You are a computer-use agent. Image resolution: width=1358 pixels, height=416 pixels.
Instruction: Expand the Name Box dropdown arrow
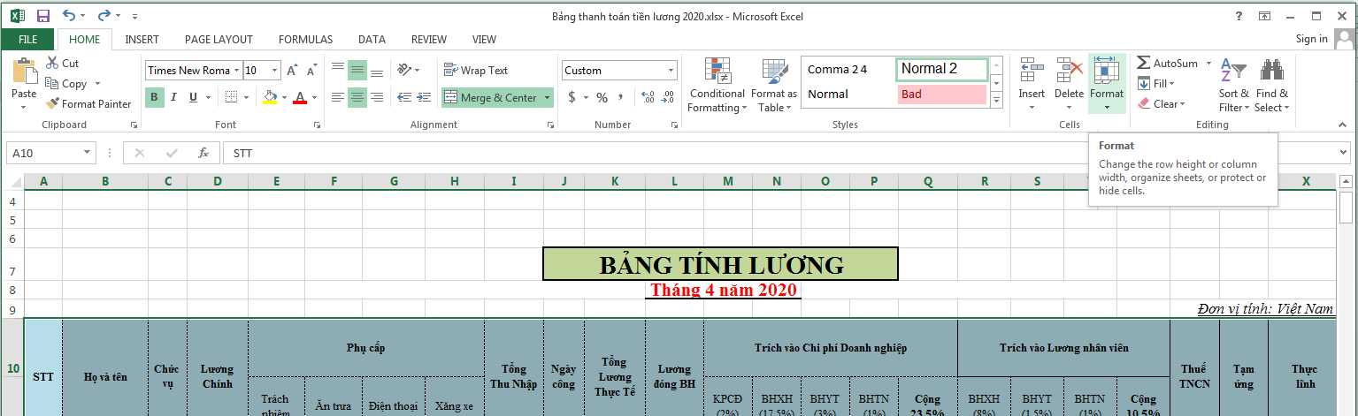tap(87, 153)
